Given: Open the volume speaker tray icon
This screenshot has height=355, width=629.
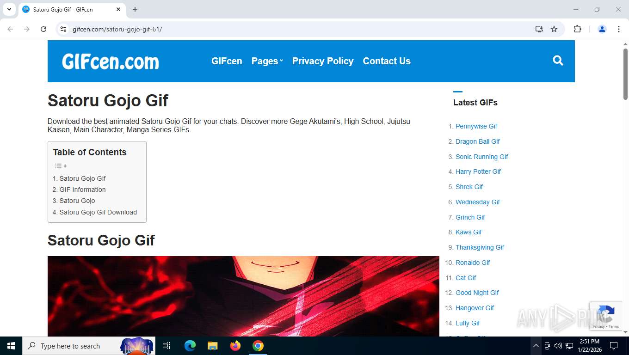Looking at the screenshot, I should (x=558, y=346).
